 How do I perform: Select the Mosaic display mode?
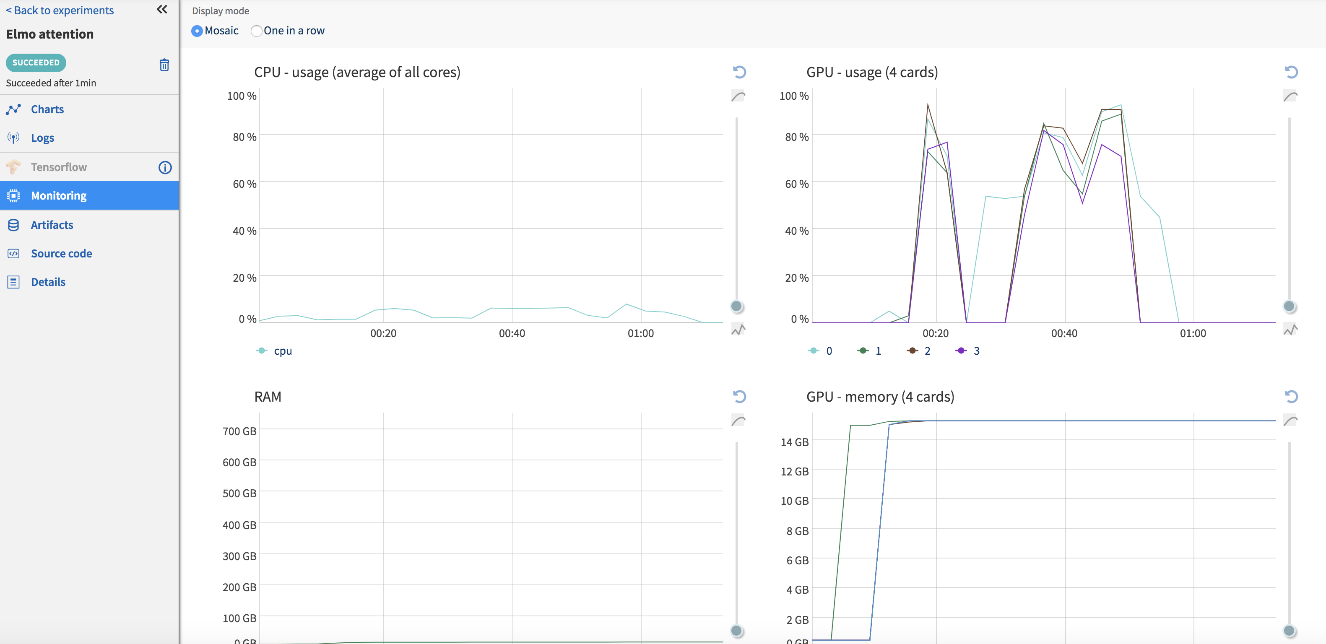click(197, 31)
